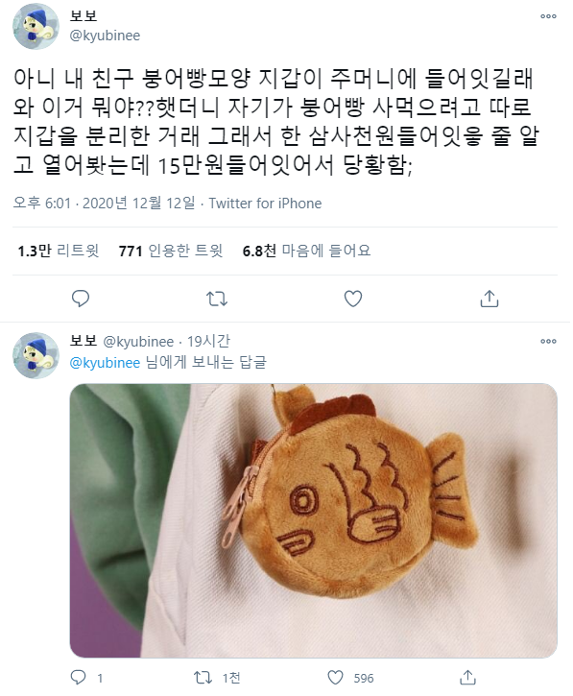Image resolution: width=573 pixels, height=696 pixels.
Task: Open more options for the reply tweet
Action: 548,342
